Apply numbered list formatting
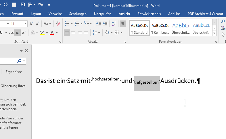This screenshot has height=139, width=226. (77, 24)
